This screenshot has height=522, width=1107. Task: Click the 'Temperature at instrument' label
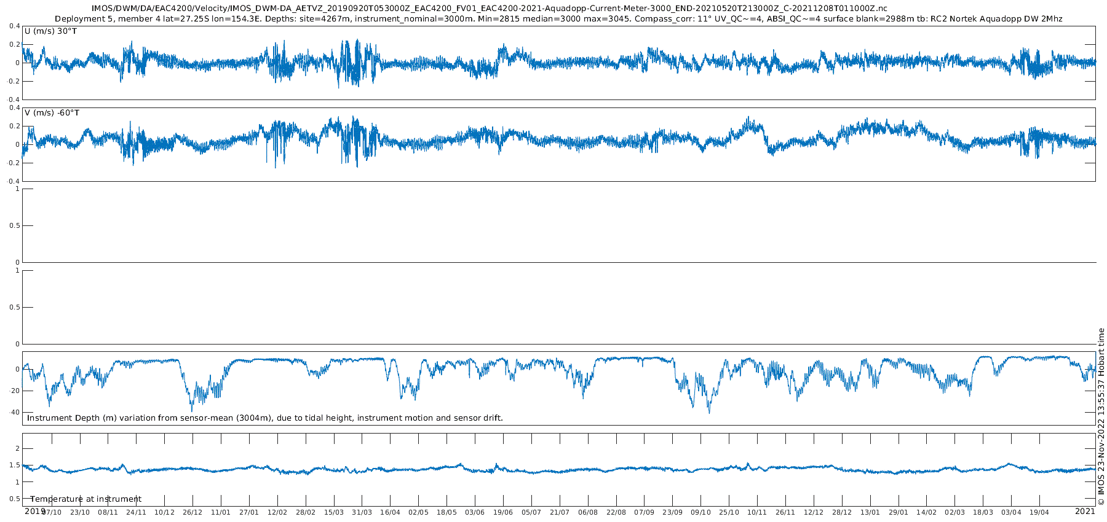(x=86, y=499)
